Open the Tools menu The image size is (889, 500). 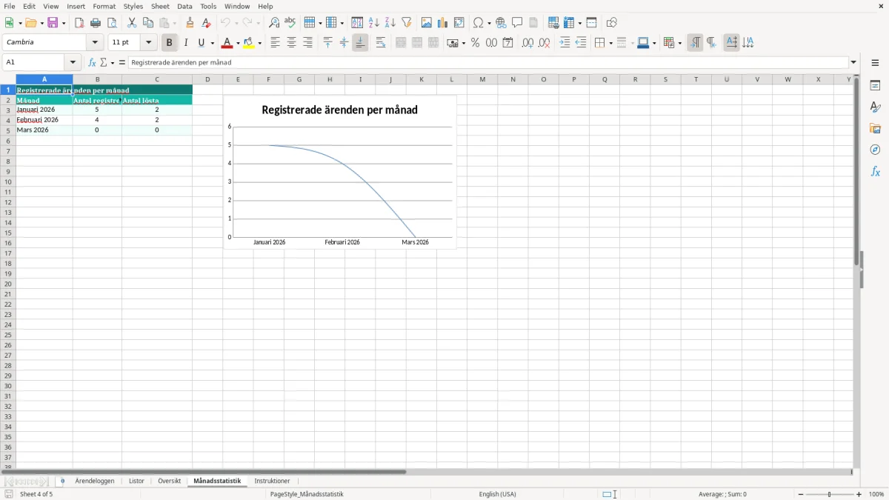coord(208,6)
